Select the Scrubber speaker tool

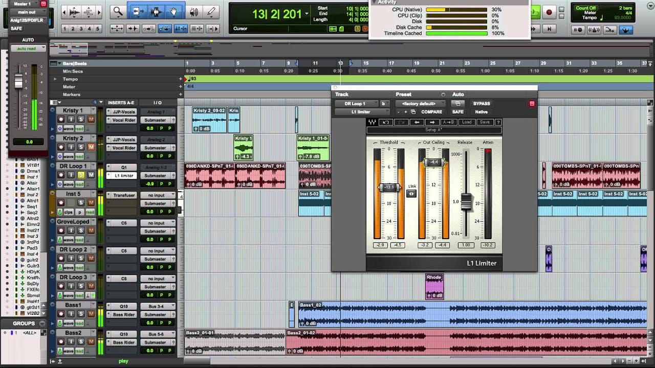click(194, 11)
